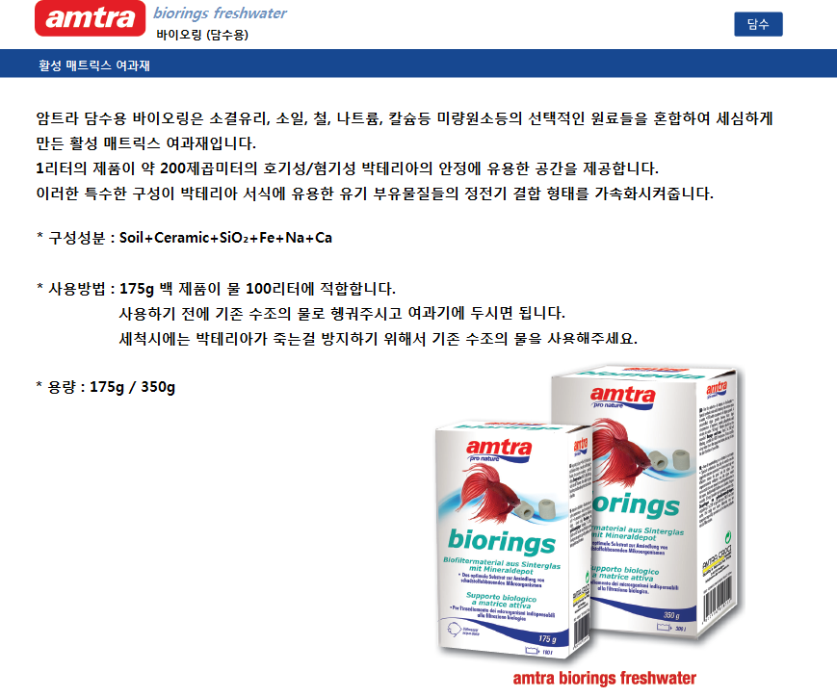Click the 175 g label on small box
The height and width of the screenshot is (697, 837).
(x=547, y=639)
